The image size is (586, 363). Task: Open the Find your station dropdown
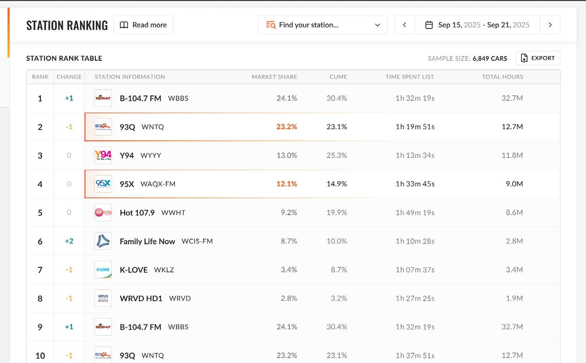[x=323, y=25]
